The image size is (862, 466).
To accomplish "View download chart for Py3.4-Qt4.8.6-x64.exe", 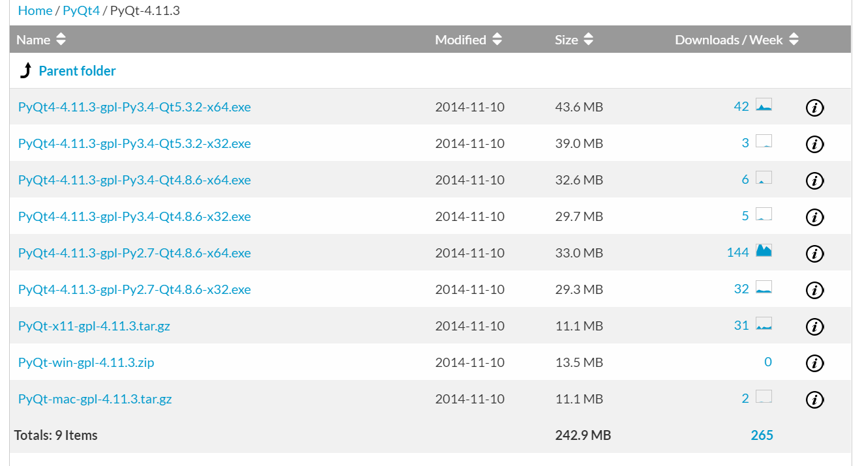I will point(764,178).
